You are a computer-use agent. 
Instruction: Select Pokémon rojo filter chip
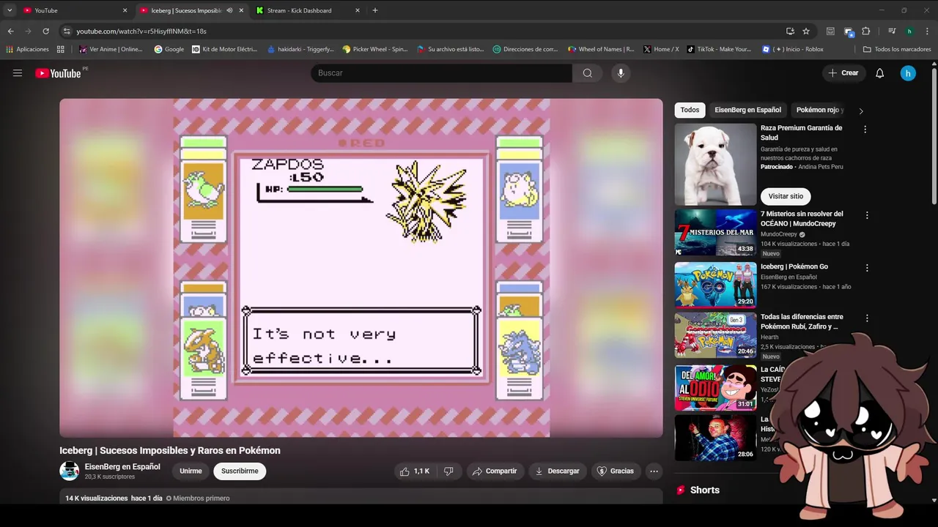click(820, 110)
